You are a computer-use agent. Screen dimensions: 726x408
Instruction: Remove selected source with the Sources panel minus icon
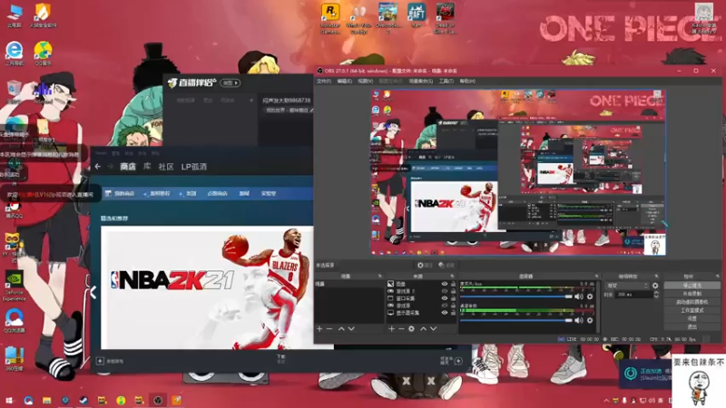click(x=401, y=328)
